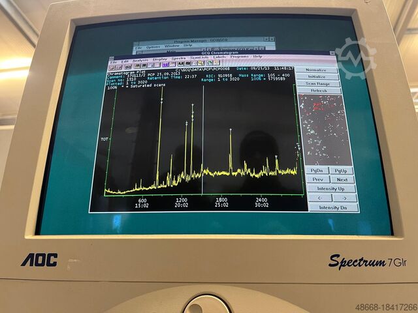Hit the Refresh button
Viewport: 418px width, 313px height.
pos(319,91)
